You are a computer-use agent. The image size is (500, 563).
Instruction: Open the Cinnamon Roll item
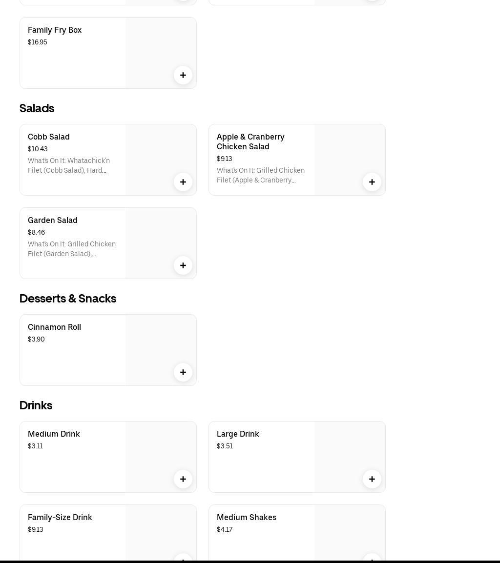click(54, 327)
